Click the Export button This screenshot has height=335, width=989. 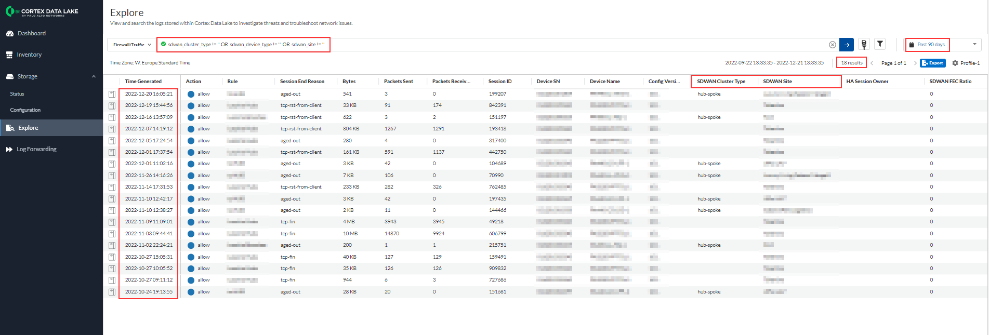pos(932,63)
